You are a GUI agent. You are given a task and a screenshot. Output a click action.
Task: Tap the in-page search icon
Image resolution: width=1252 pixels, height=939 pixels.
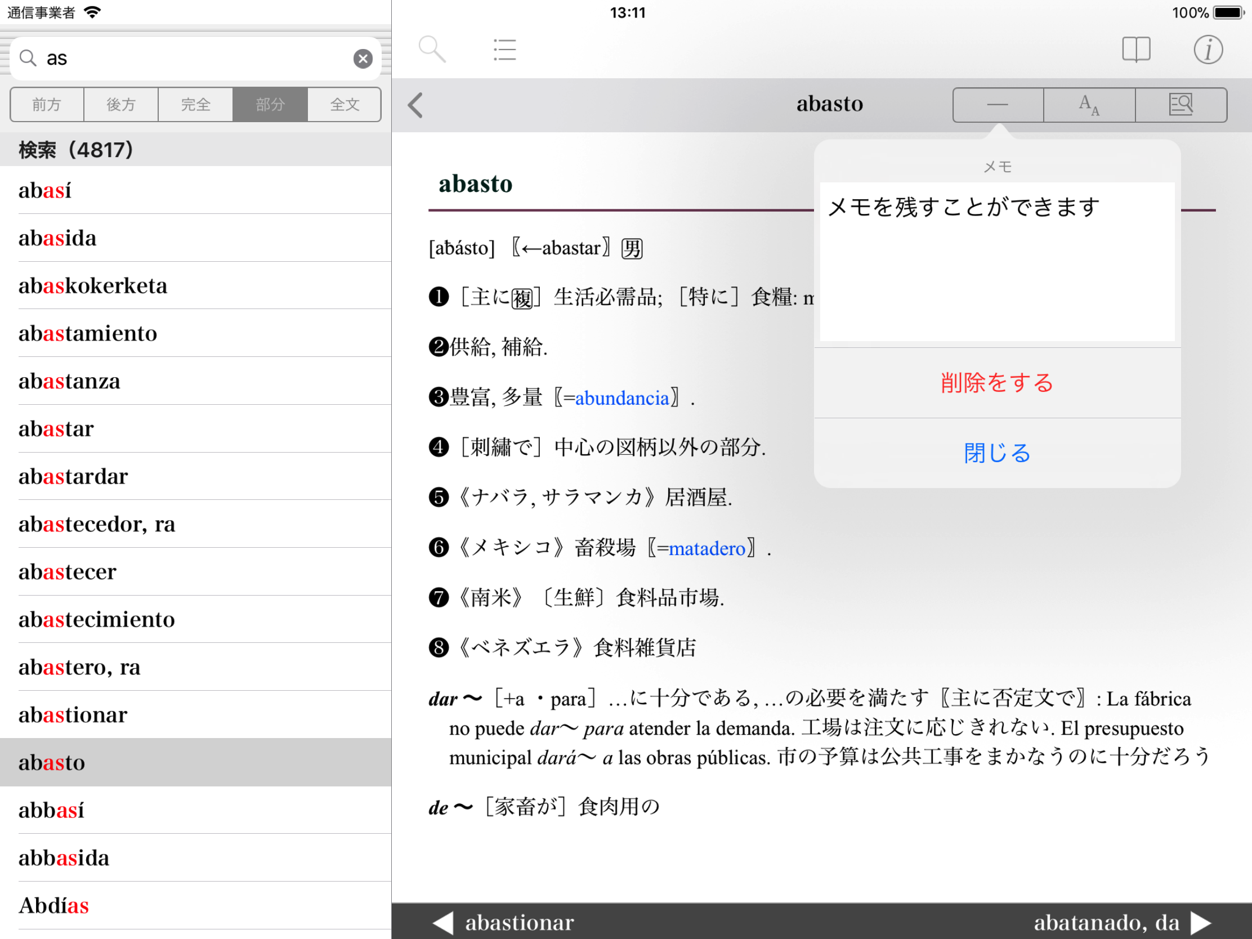coord(1181,105)
